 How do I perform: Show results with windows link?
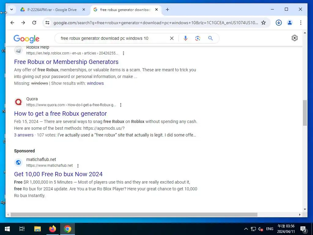95,83
